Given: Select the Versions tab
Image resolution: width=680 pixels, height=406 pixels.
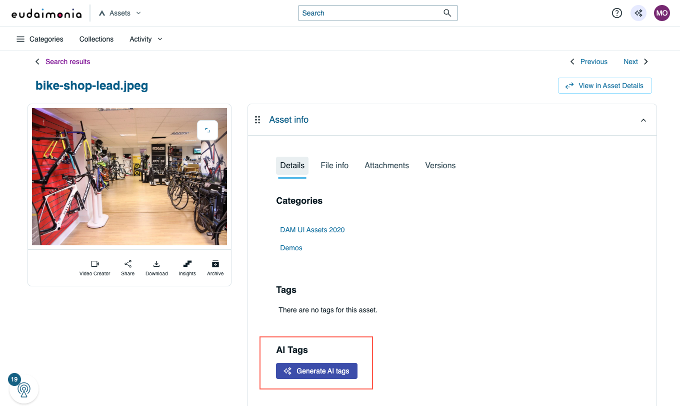Looking at the screenshot, I should [x=440, y=166].
